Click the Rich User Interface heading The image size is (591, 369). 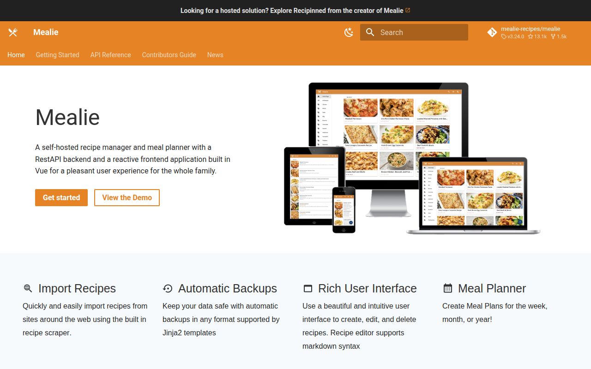coord(368,288)
